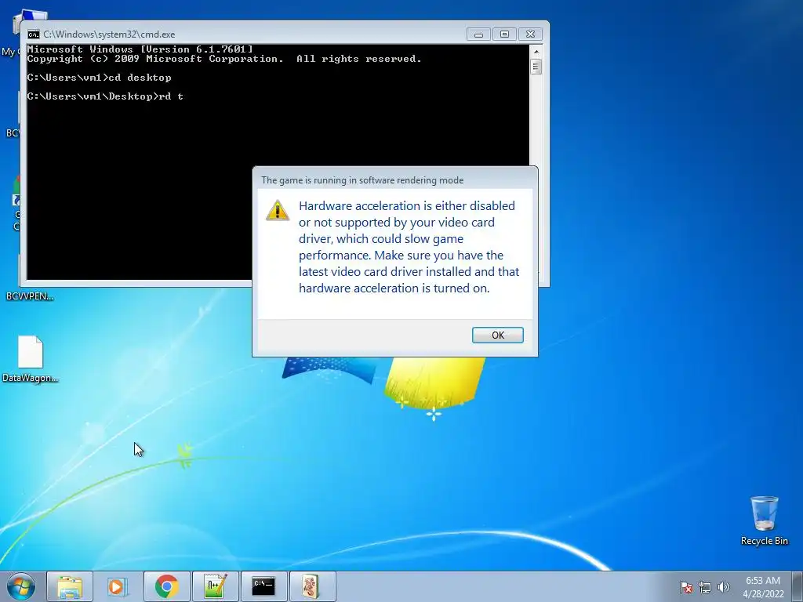Open Windows Explorer from the taskbar

pos(70,586)
